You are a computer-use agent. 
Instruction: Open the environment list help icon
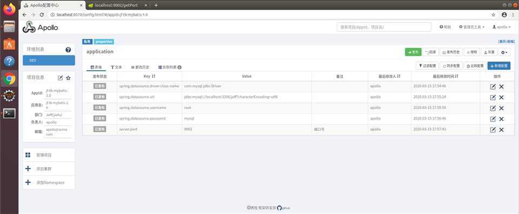[x=68, y=50]
